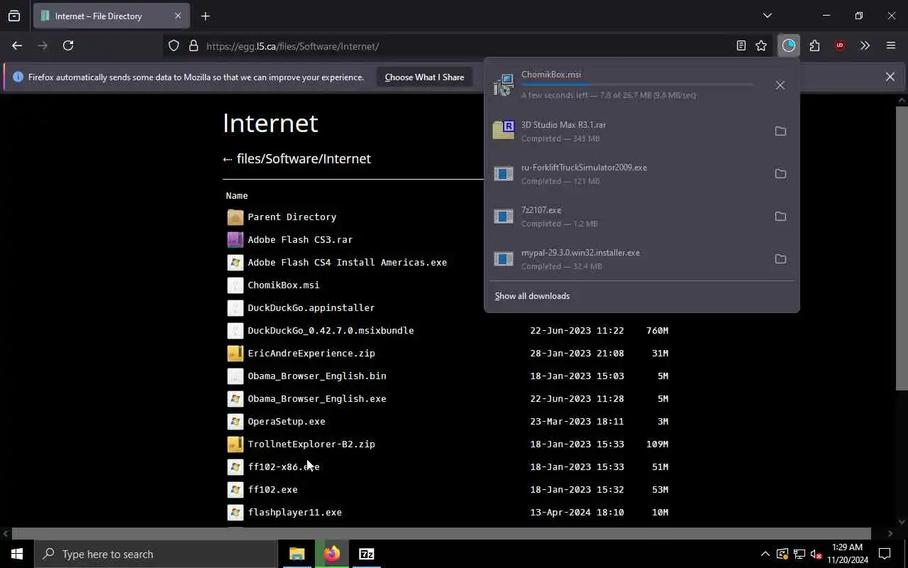The width and height of the screenshot is (908, 568).
Task: Click ChomikBox.msi file link
Action: [x=283, y=285]
